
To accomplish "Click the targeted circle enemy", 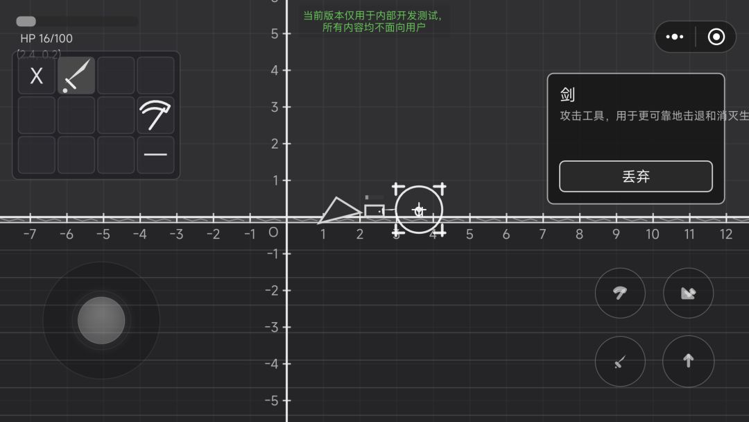I will click(x=419, y=210).
